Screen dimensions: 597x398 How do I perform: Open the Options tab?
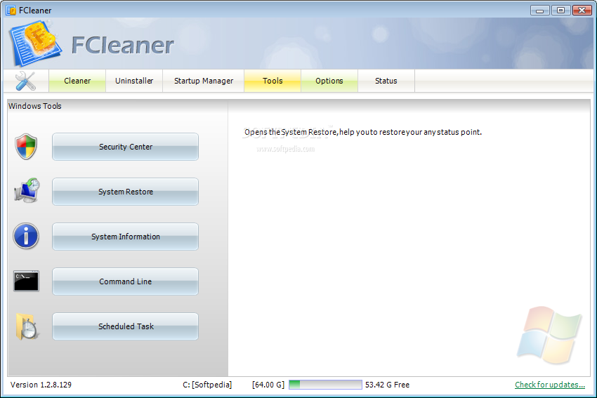(329, 81)
